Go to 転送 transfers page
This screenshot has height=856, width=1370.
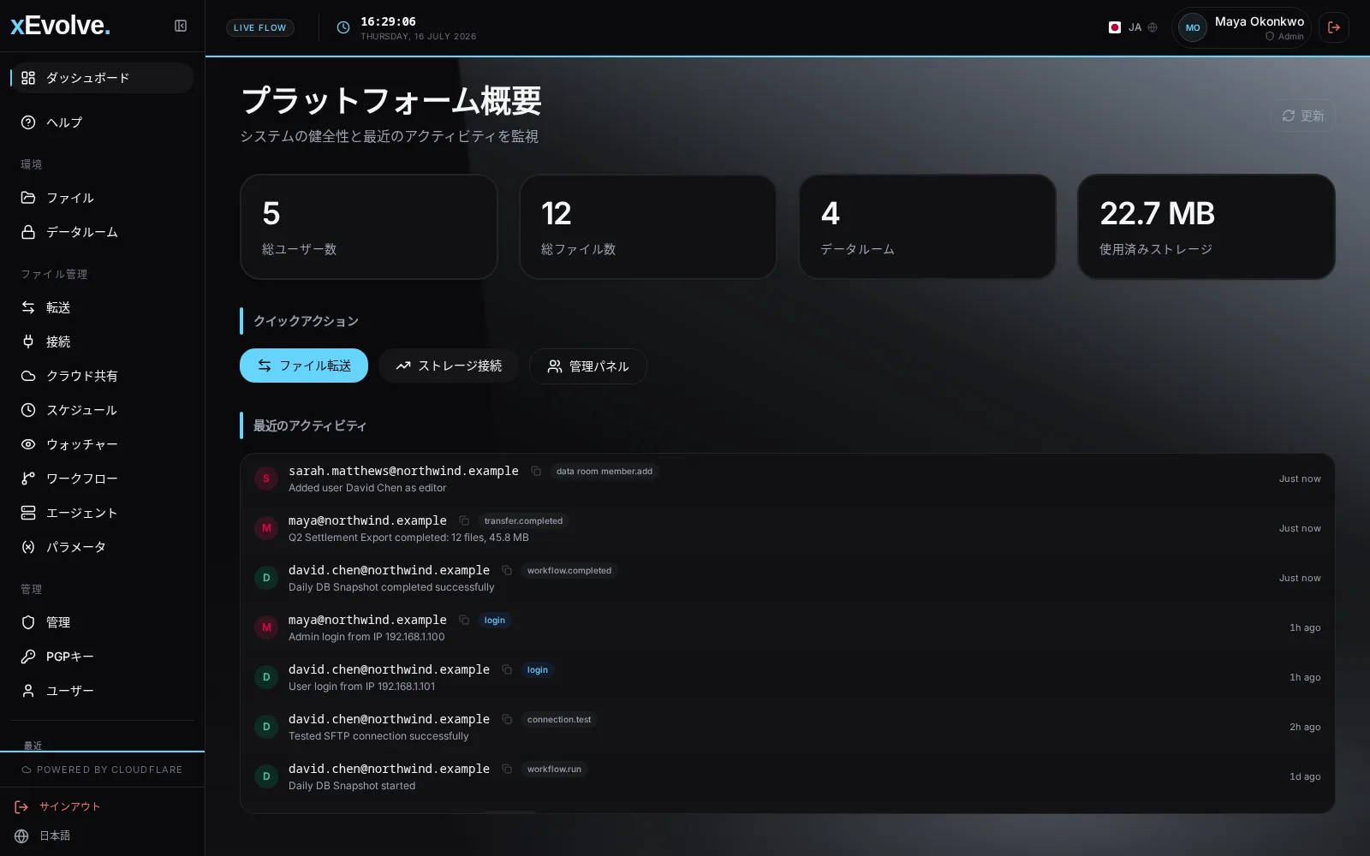(x=102, y=307)
